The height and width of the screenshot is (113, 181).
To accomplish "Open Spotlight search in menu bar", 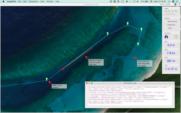I will click(x=169, y=1).
